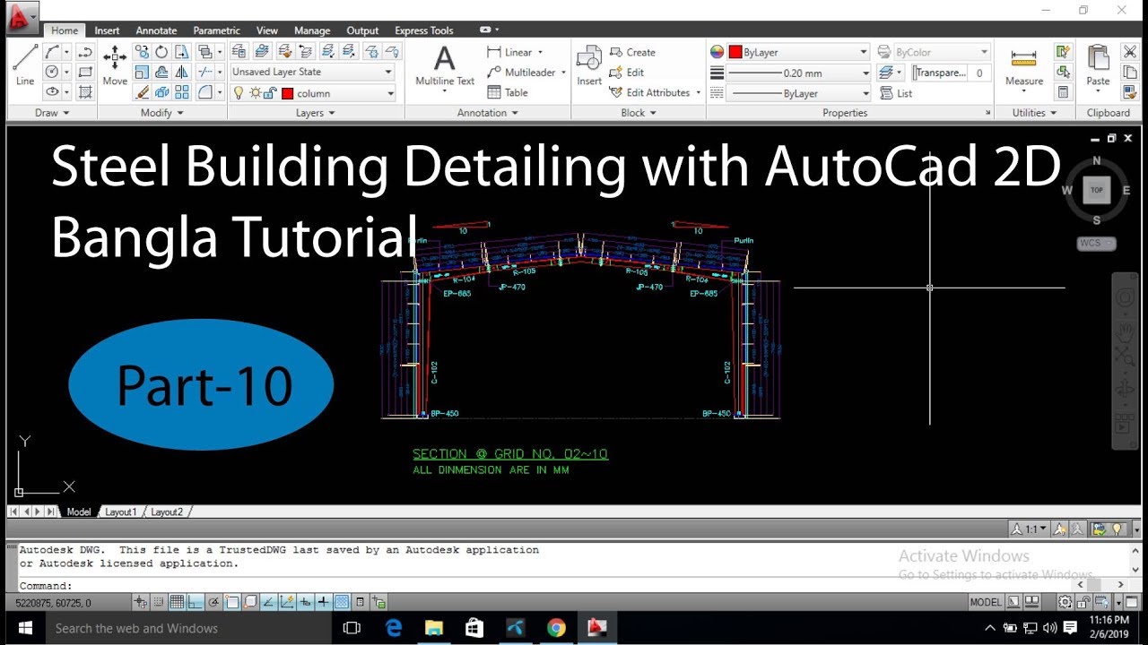
Task: Toggle Object Snap in status bar
Action: pyautogui.click(x=232, y=602)
